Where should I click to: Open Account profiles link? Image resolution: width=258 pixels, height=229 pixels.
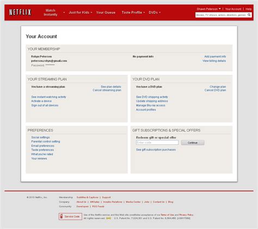coord(146,110)
